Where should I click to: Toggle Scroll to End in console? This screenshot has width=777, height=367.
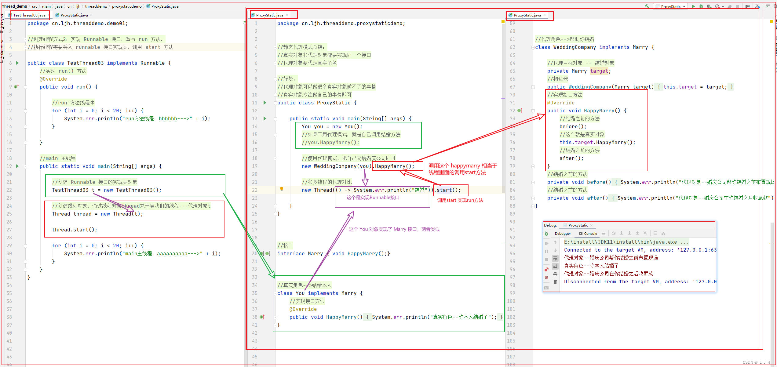555,266
